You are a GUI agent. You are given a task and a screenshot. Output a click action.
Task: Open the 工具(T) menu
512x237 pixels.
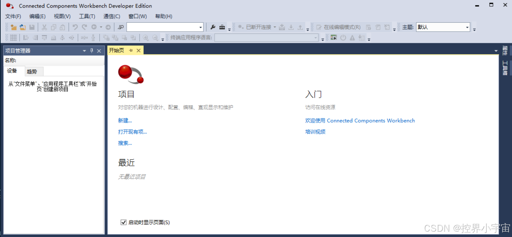pos(87,16)
